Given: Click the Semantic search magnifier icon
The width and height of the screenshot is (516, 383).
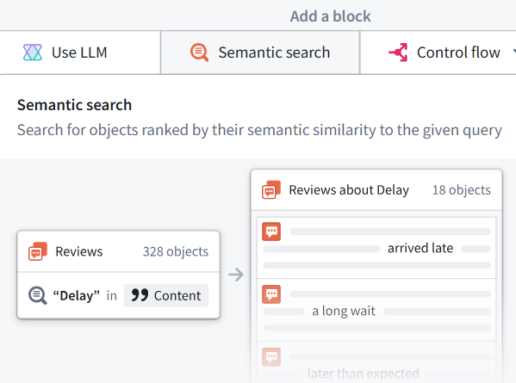Looking at the screenshot, I should pos(200,53).
